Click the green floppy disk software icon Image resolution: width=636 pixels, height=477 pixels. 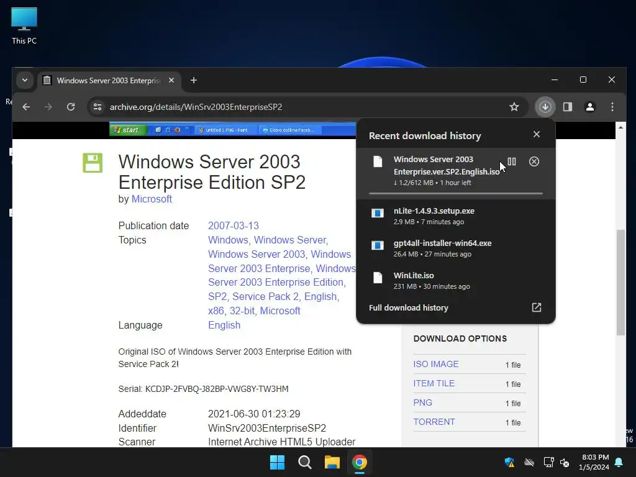[x=93, y=163]
